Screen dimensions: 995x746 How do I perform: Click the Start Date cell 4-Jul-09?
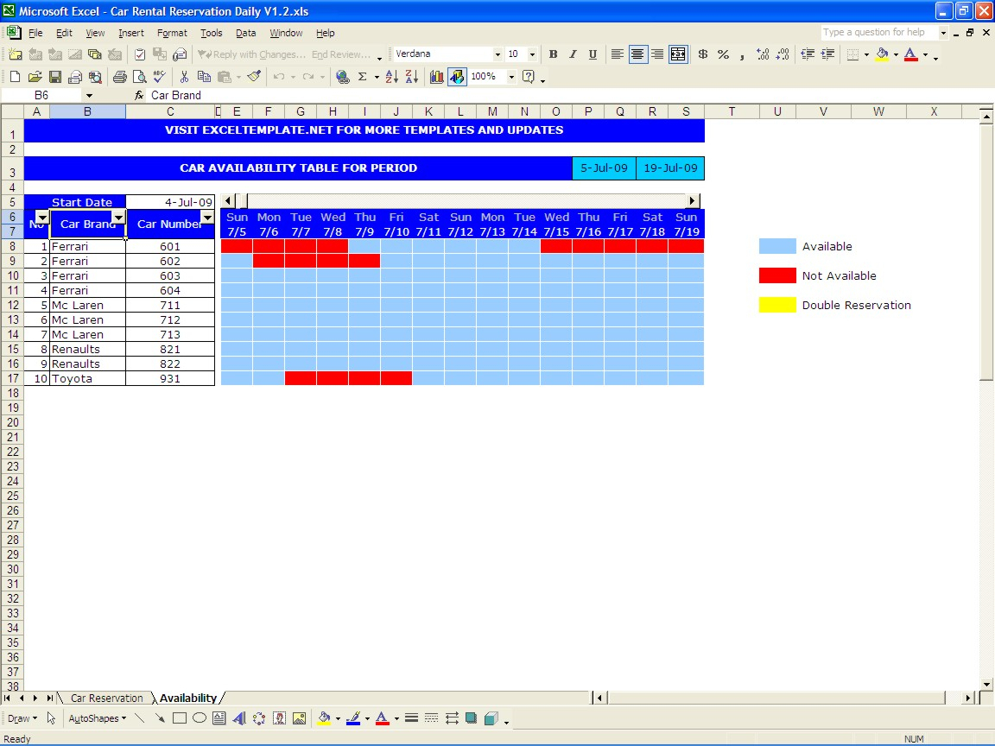pos(170,202)
